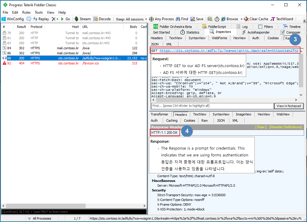307x222 pixels.
Task: Open the Tools menu
Action: coord(39,12)
